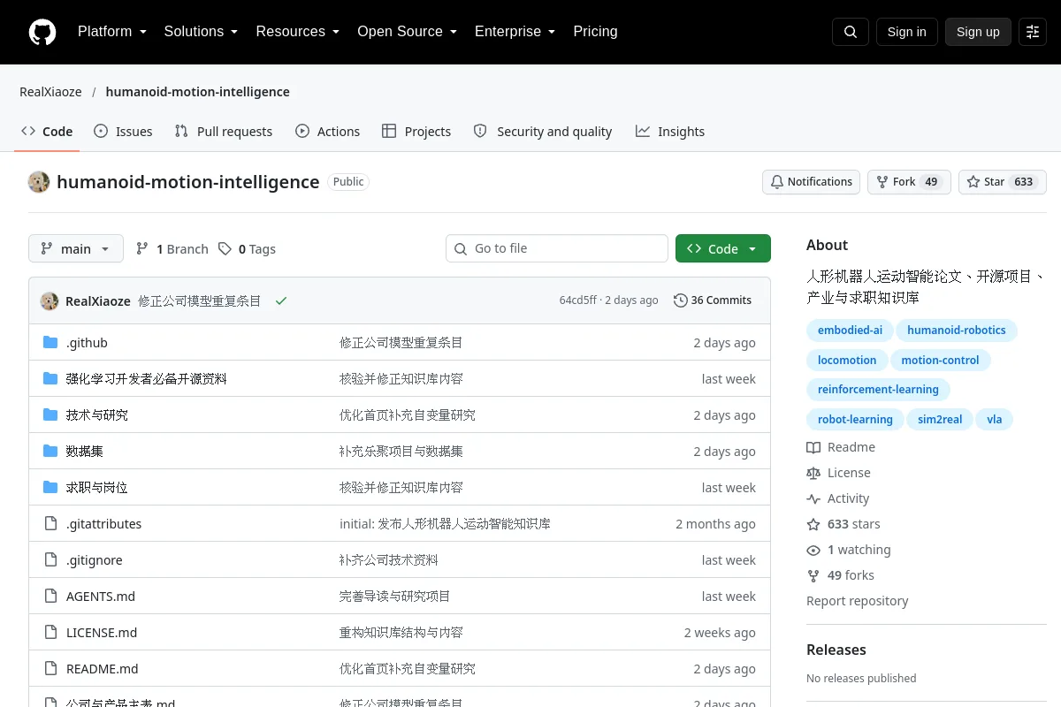1061x707 pixels.
Task: Click the Activity pulse icon in About
Action: 813,498
